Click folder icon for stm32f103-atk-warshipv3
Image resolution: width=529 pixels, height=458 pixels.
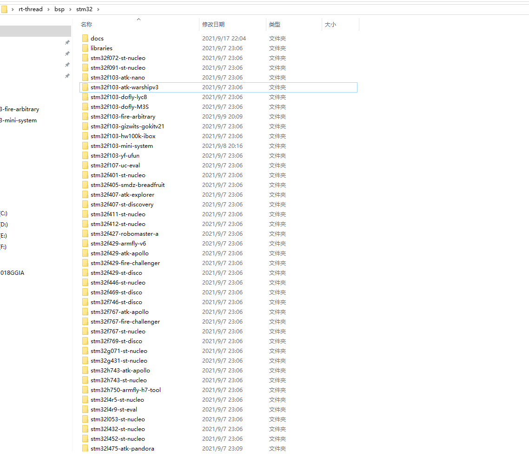pyautogui.click(x=85, y=87)
